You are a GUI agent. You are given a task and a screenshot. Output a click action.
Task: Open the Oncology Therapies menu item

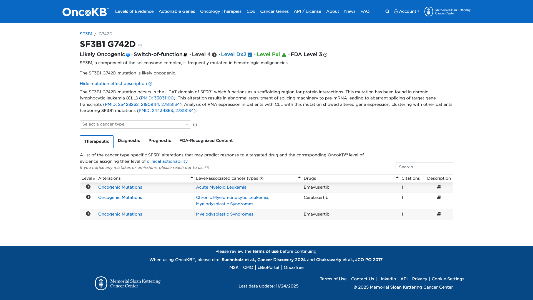221,11
